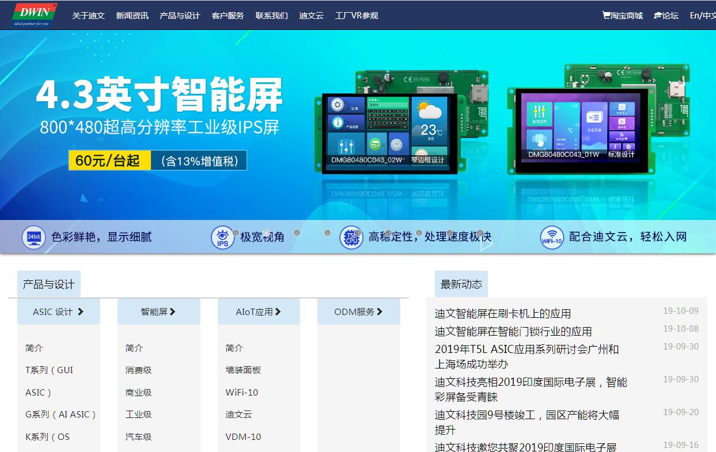The height and width of the screenshot is (452, 716).
Task: Click the forum graduation cap icon
Action: [x=658, y=16]
